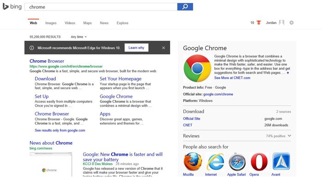Select the Internet Explorer icon
322x177 pixels.
tap(215, 162)
